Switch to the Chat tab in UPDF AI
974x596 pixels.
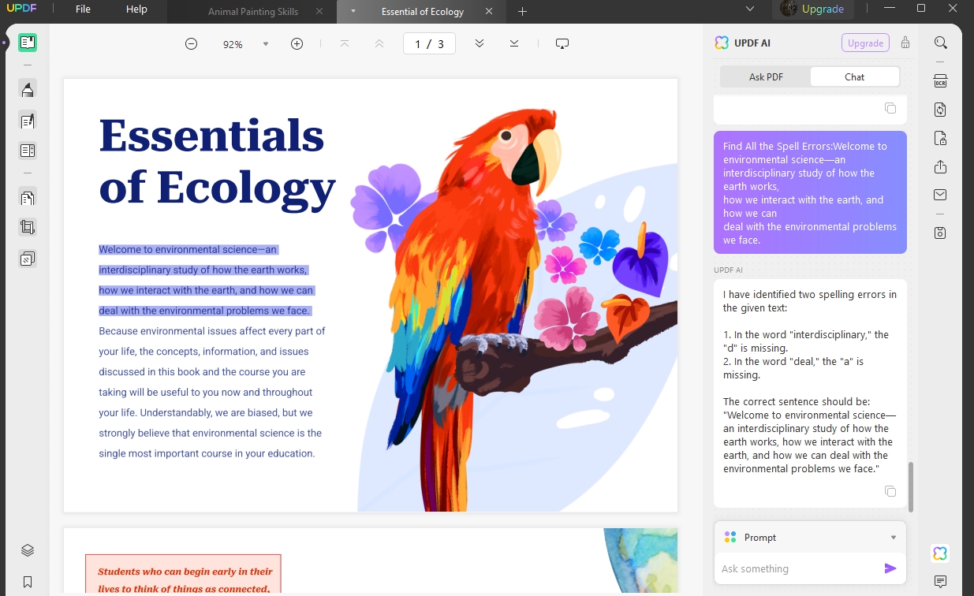854,76
